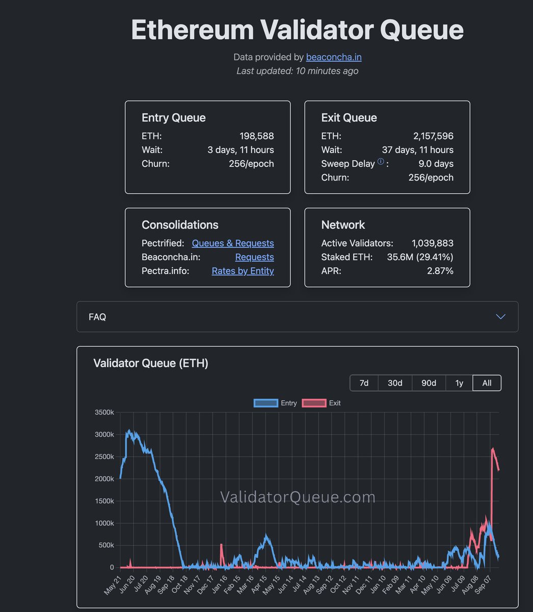The height and width of the screenshot is (612, 533).
Task: Click the Exit Queue ETH value 2,157,596
Action: [433, 136]
